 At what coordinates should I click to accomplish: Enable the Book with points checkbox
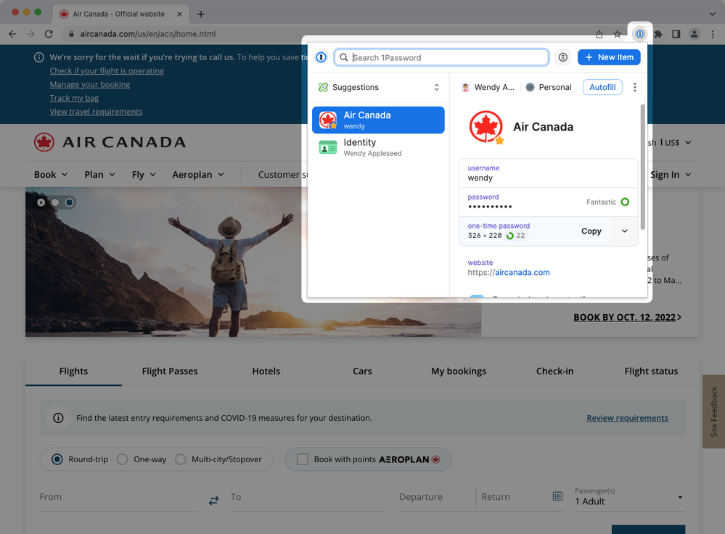(x=303, y=459)
